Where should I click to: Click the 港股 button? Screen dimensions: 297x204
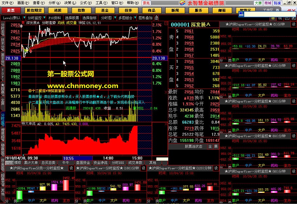pyautogui.click(x=58, y=10)
